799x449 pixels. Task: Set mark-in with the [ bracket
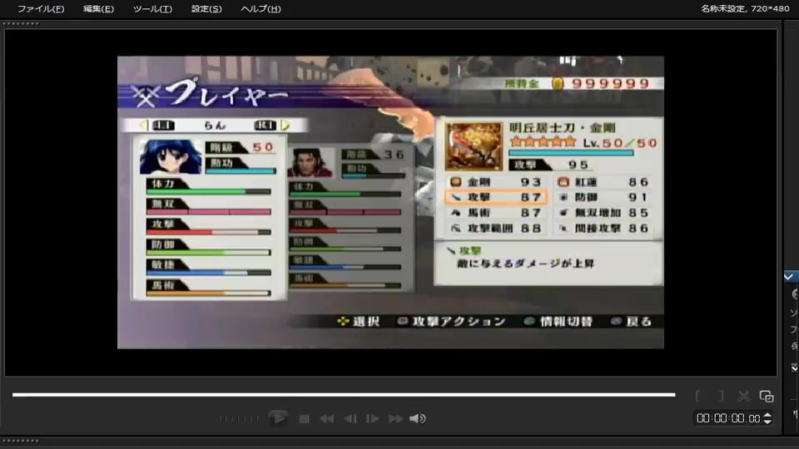coord(697,396)
